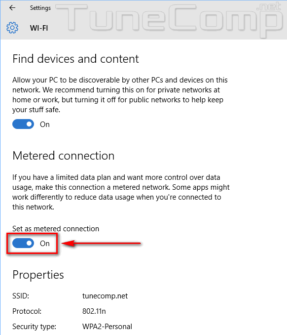Select the Protocol value 802.11n
The image size is (287, 335).
pos(94,311)
